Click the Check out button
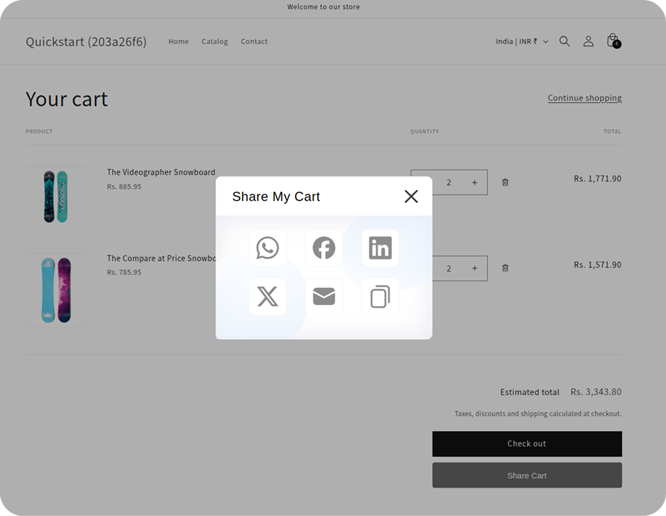 pyautogui.click(x=526, y=443)
